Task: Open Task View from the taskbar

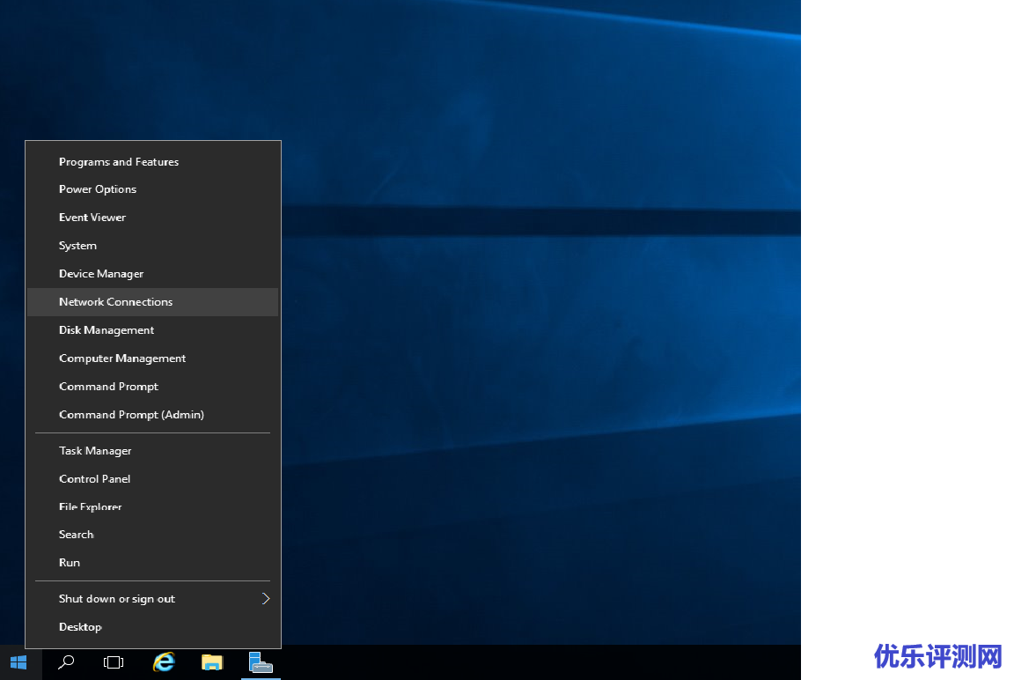Action: pyautogui.click(x=114, y=662)
